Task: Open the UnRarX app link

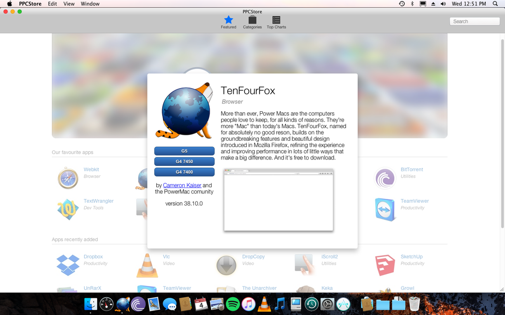Action: [x=92, y=288]
